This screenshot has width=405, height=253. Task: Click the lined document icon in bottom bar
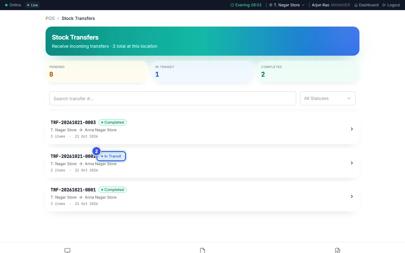click(x=338, y=250)
